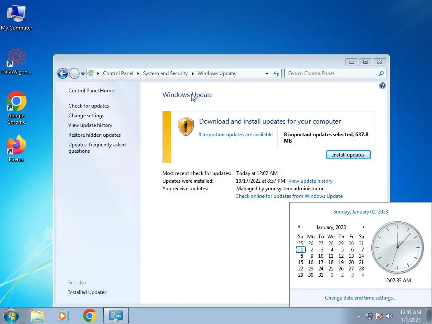Click 8 important updates are available
The height and width of the screenshot is (324, 432).
coord(235,135)
